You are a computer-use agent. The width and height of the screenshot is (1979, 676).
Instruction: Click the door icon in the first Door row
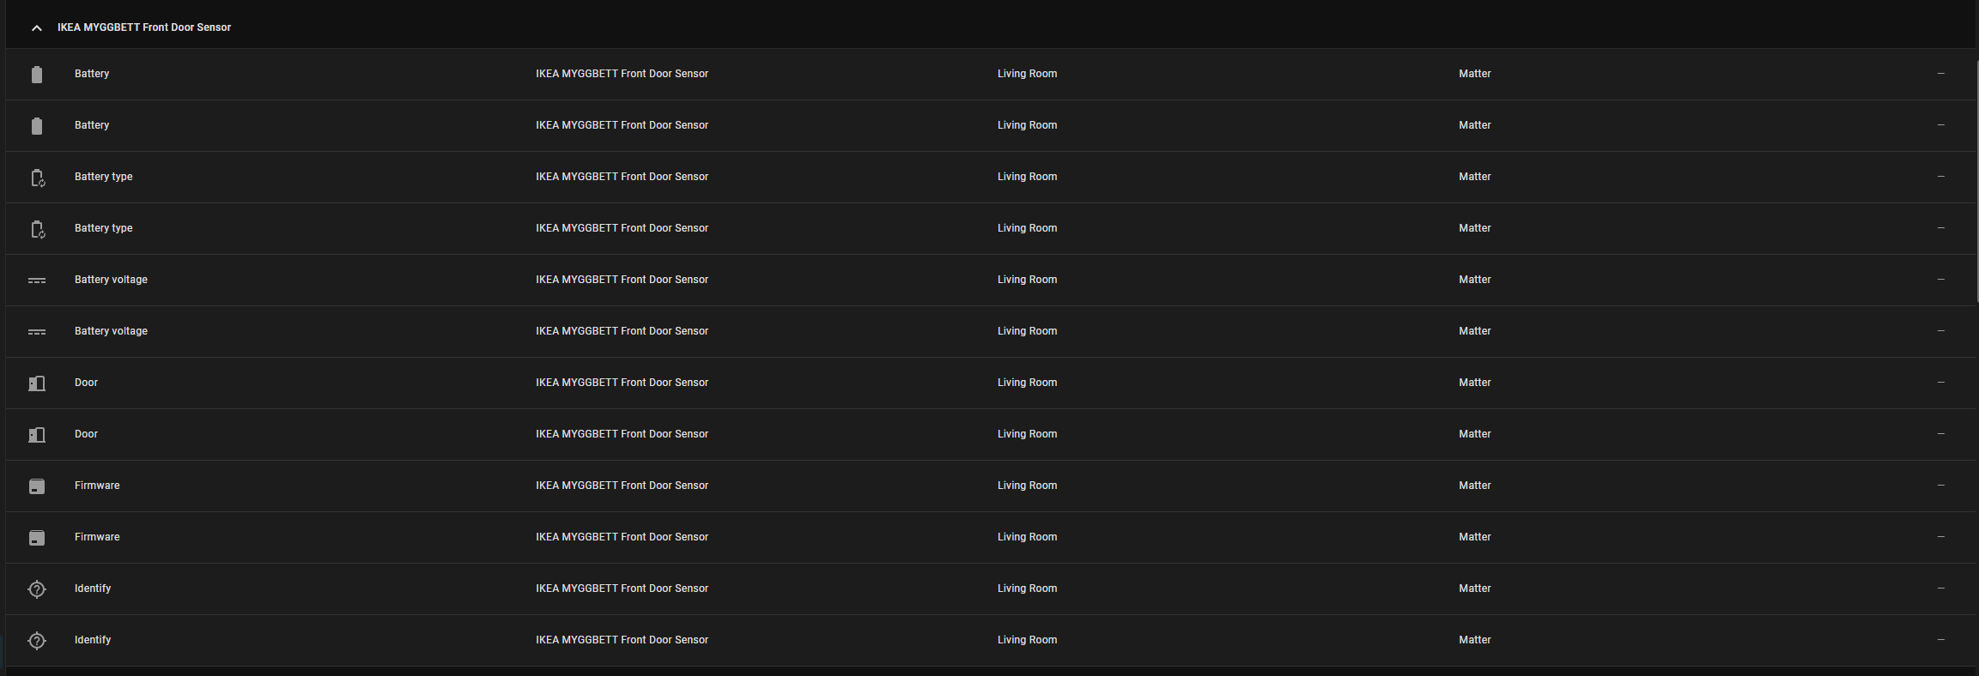point(37,383)
